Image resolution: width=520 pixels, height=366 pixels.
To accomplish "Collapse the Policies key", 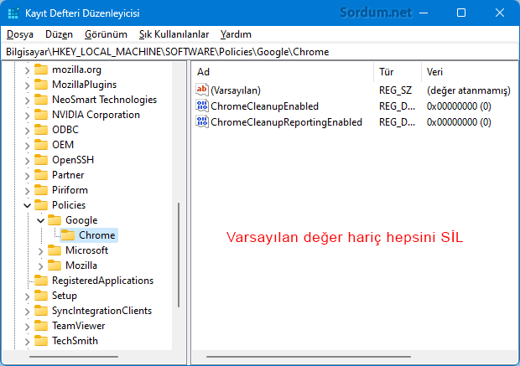I will (27, 206).
